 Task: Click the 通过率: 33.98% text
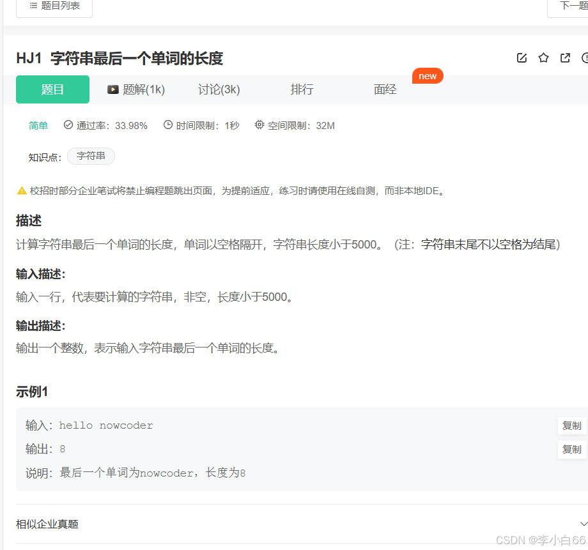coord(112,126)
